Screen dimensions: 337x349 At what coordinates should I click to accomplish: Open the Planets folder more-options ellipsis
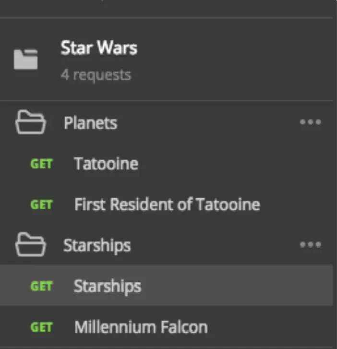(x=310, y=122)
